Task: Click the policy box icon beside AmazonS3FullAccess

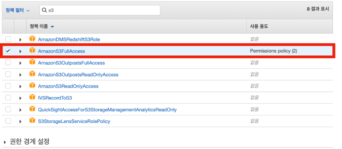Action: click(32, 51)
